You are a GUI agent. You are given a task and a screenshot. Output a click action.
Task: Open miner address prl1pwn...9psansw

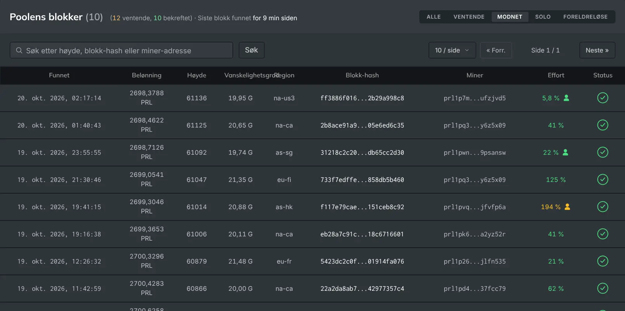pyautogui.click(x=475, y=152)
